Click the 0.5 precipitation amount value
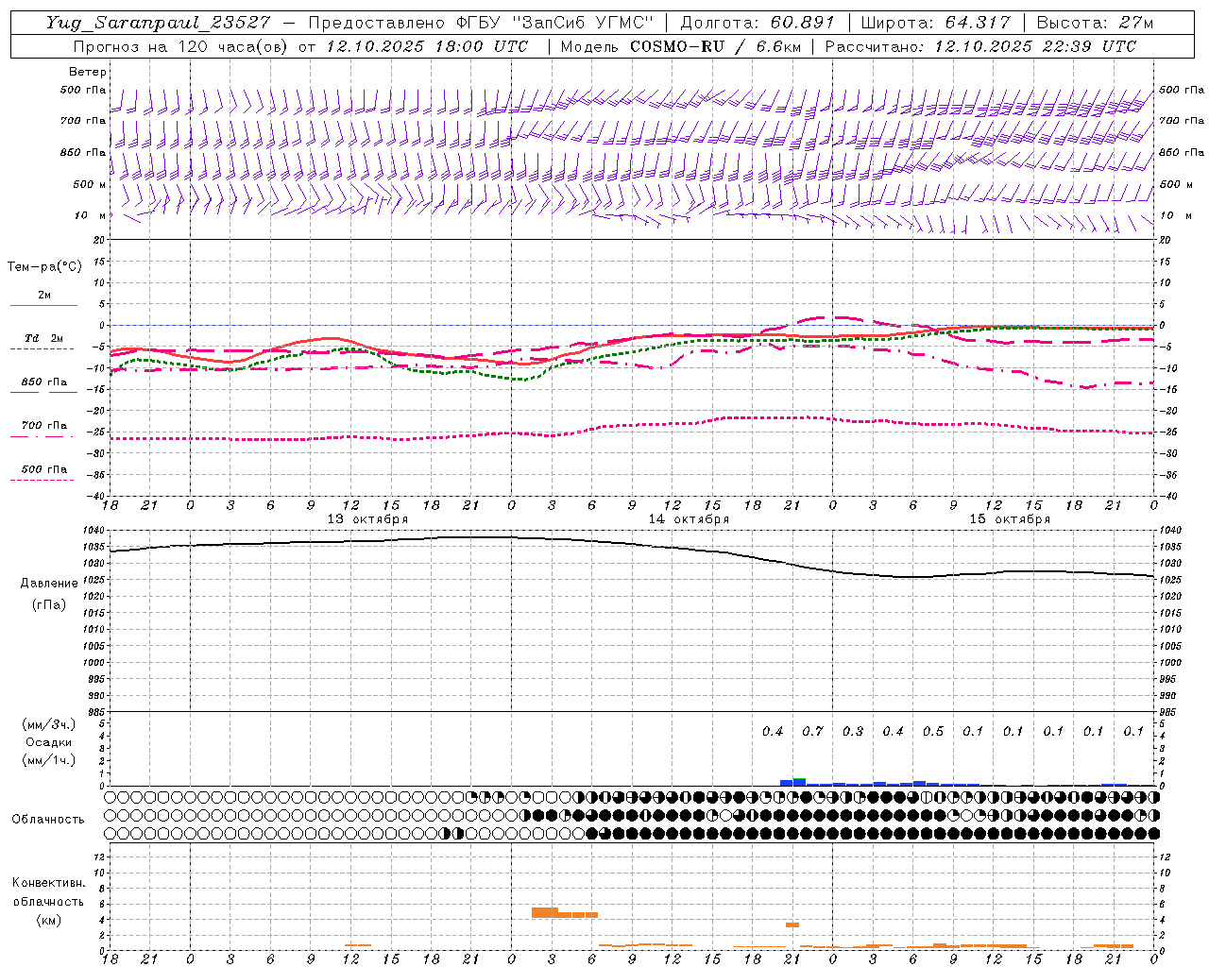1209x967 pixels. (933, 732)
